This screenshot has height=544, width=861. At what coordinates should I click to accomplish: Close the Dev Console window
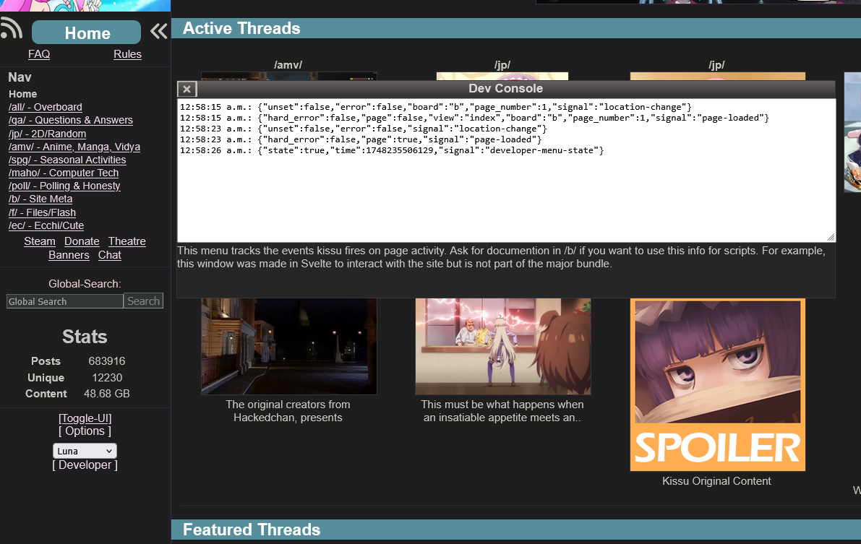[x=187, y=89]
